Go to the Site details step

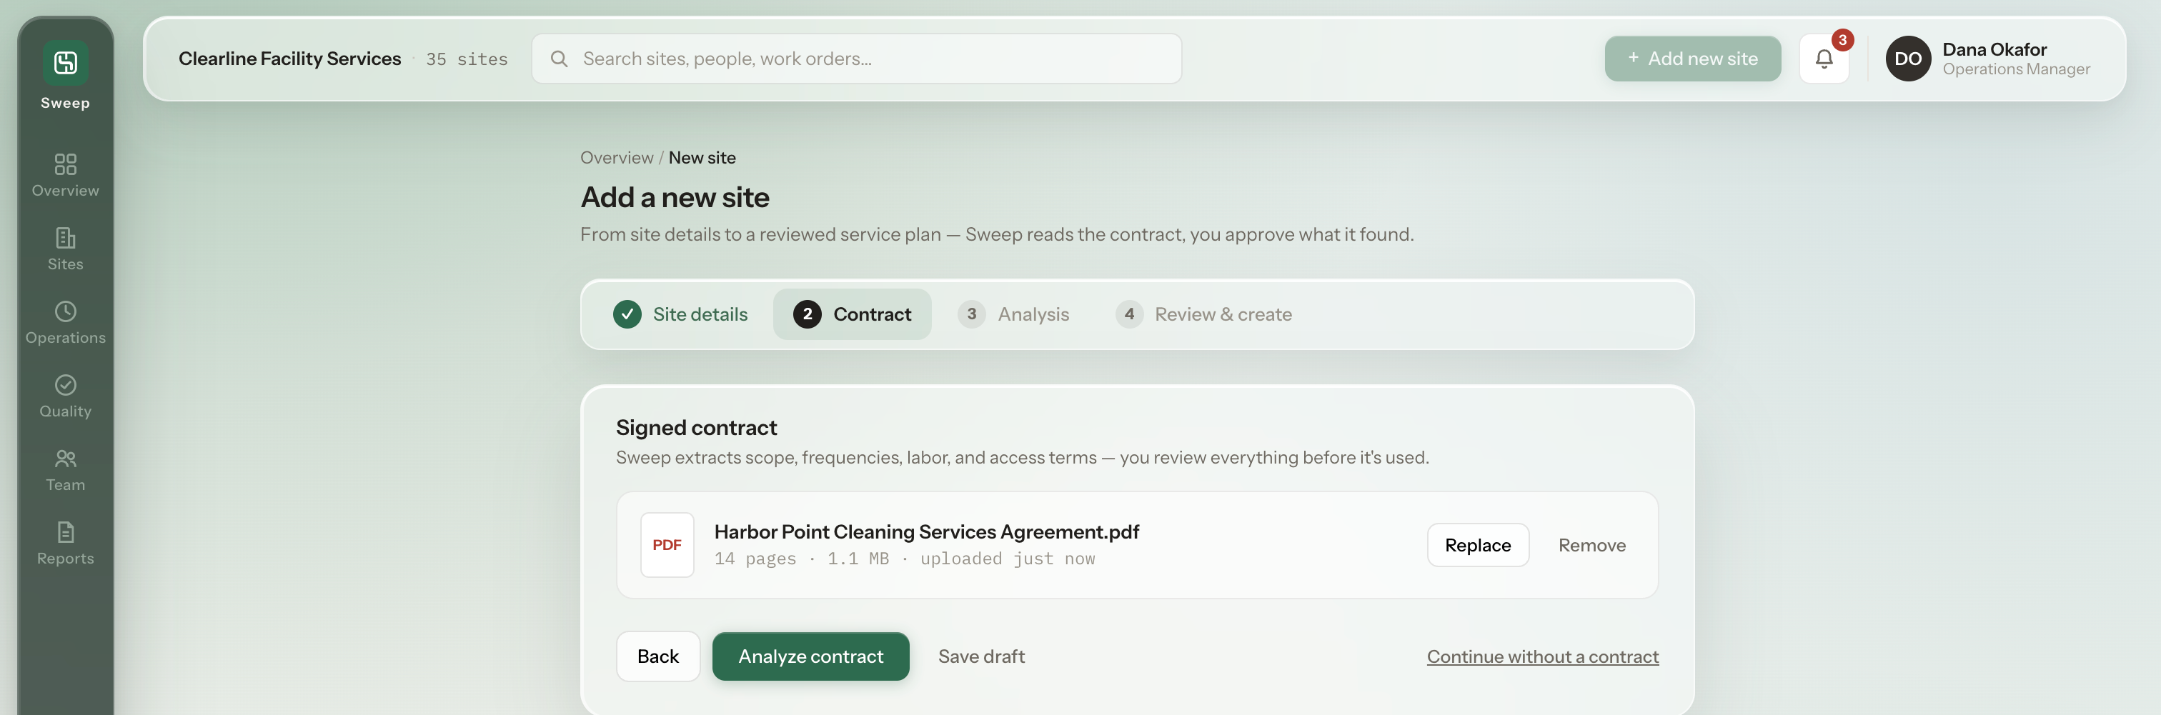tap(680, 314)
